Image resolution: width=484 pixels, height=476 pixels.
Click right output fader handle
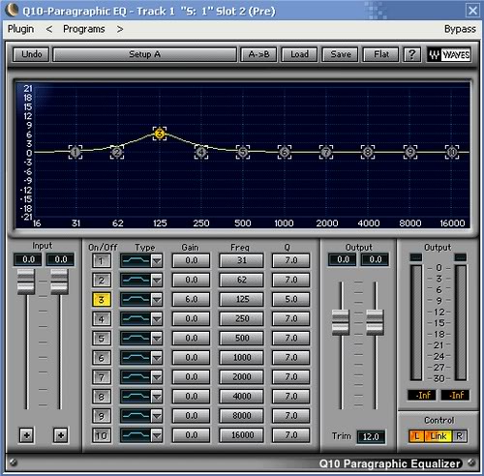tap(375, 322)
